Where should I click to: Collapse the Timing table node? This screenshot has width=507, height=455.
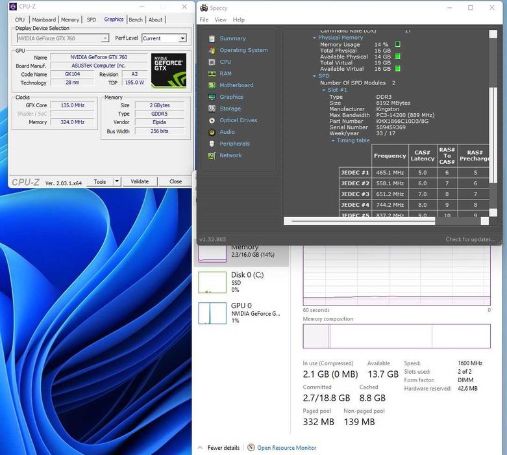pos(333,140)
